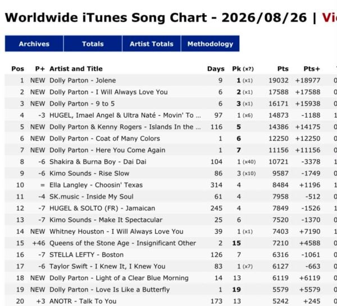Open the Archives tab
337x306 pixels.
point(34,44)
